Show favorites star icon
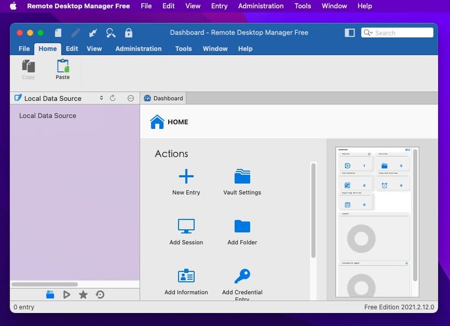The height and width of the screenshot is (326, 450). pyautogui.click(x=83, y=294)
